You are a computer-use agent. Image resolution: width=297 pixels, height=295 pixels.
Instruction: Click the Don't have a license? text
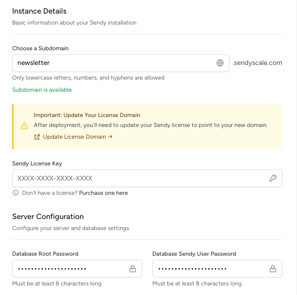pyautogui.click(x=50, y=193)
